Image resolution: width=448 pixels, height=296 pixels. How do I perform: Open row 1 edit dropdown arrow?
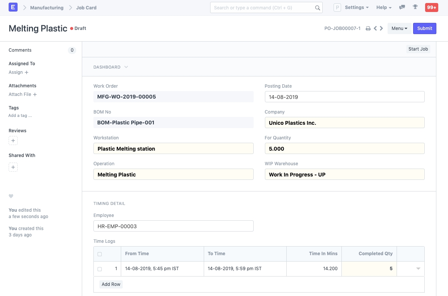click(x=418, y=269)
